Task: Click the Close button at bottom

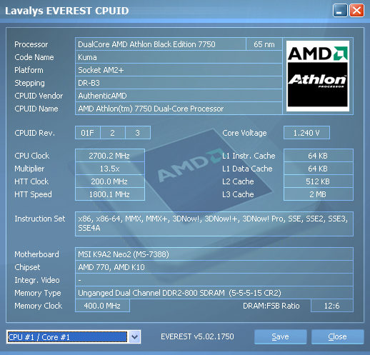Action: point(337,336)
